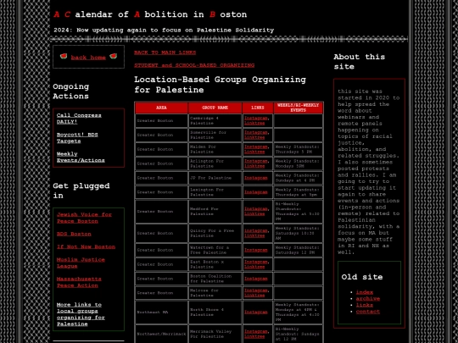458x343 pixels.
Task: Select the Cambridge 4 Palestine cell
Action: click(215, 121)
